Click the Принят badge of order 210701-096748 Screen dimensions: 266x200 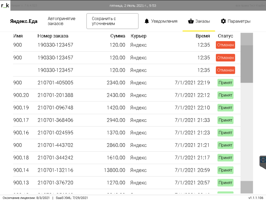(225, 108)
